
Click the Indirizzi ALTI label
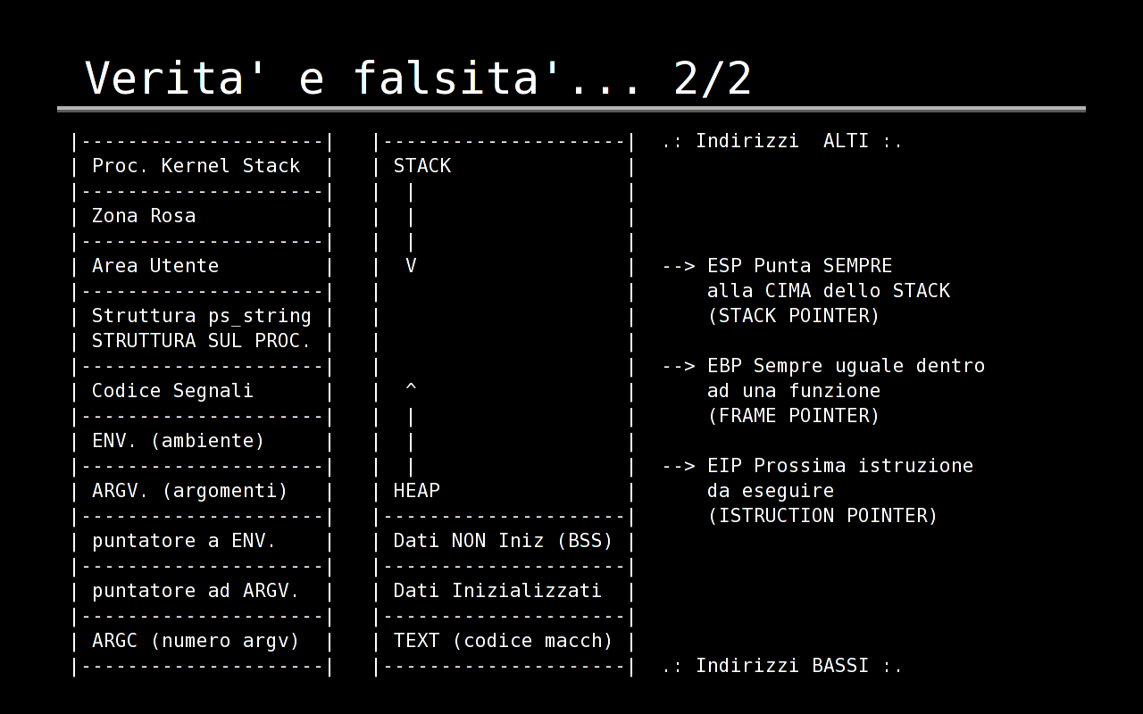[x=782, y=141]
